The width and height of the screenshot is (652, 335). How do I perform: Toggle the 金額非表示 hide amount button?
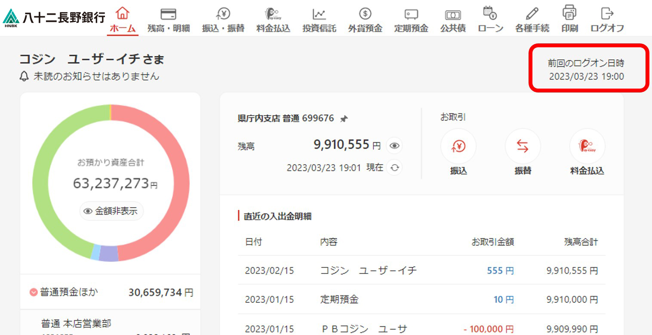pyautogui.click(x=111, y=211)
